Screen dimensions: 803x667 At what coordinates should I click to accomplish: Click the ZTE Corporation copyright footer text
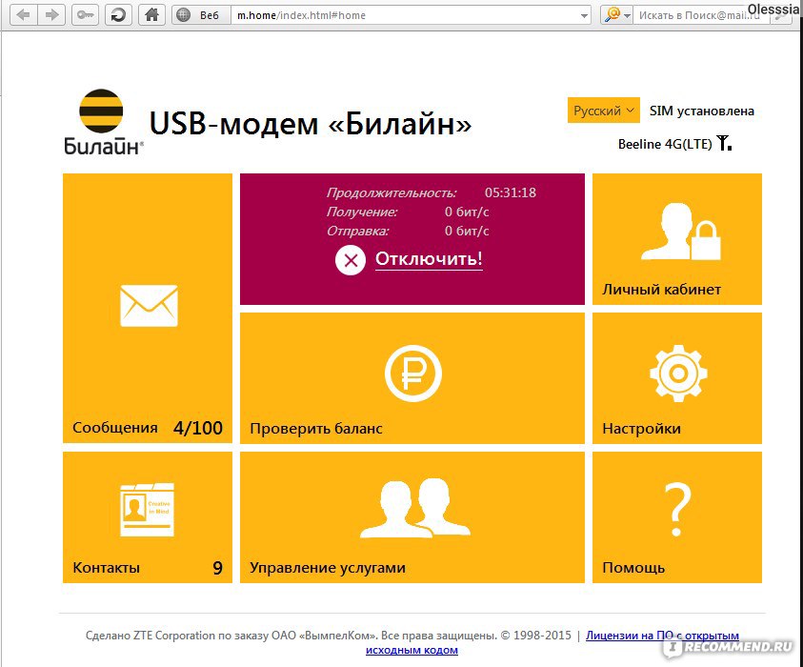(x=328, y=636)
